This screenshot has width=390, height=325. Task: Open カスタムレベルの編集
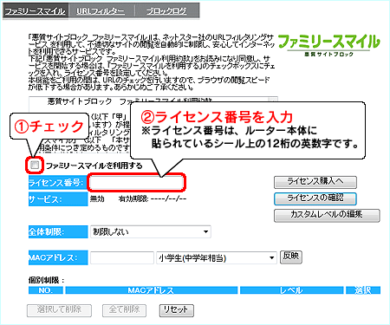coord(327,215)
